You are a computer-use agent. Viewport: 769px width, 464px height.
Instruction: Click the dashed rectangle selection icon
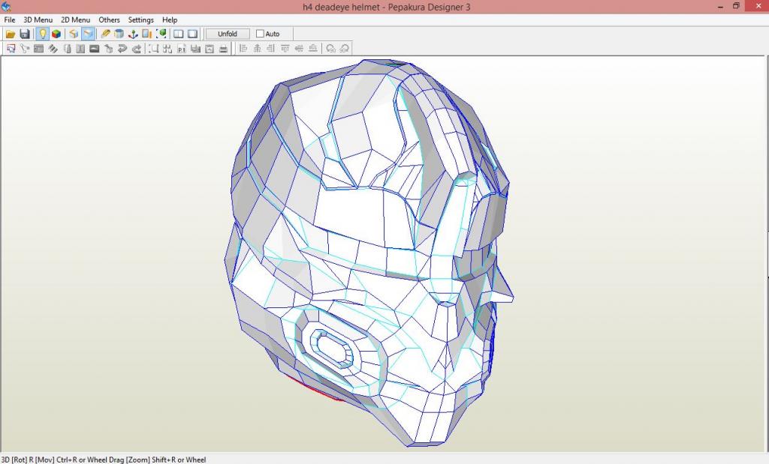[154, 49]
